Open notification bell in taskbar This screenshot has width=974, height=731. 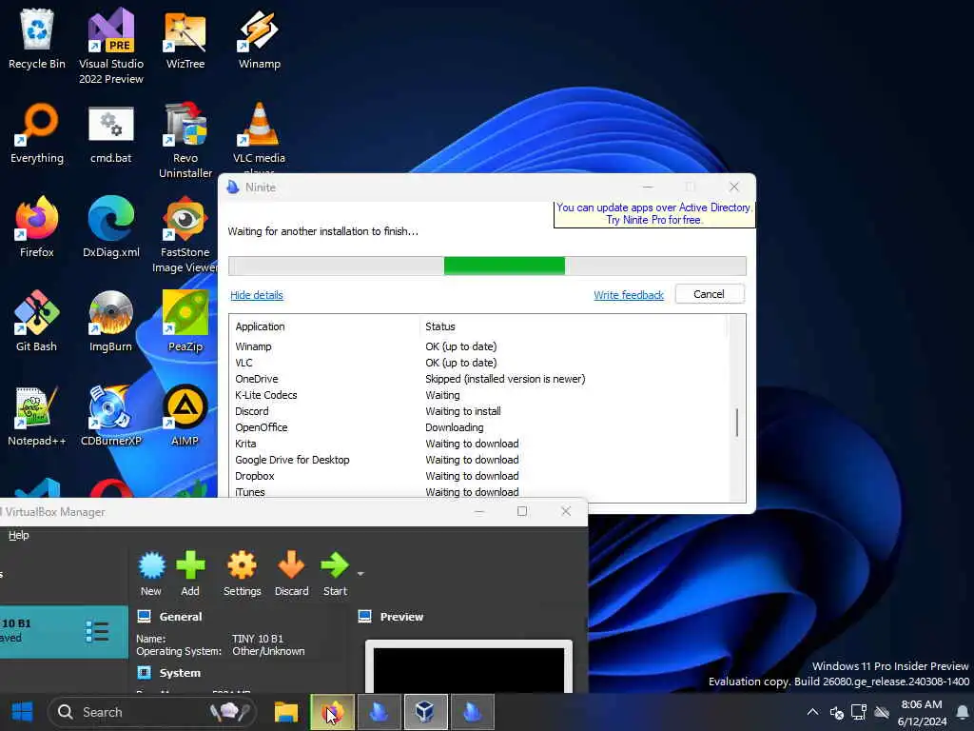[963, 712]
